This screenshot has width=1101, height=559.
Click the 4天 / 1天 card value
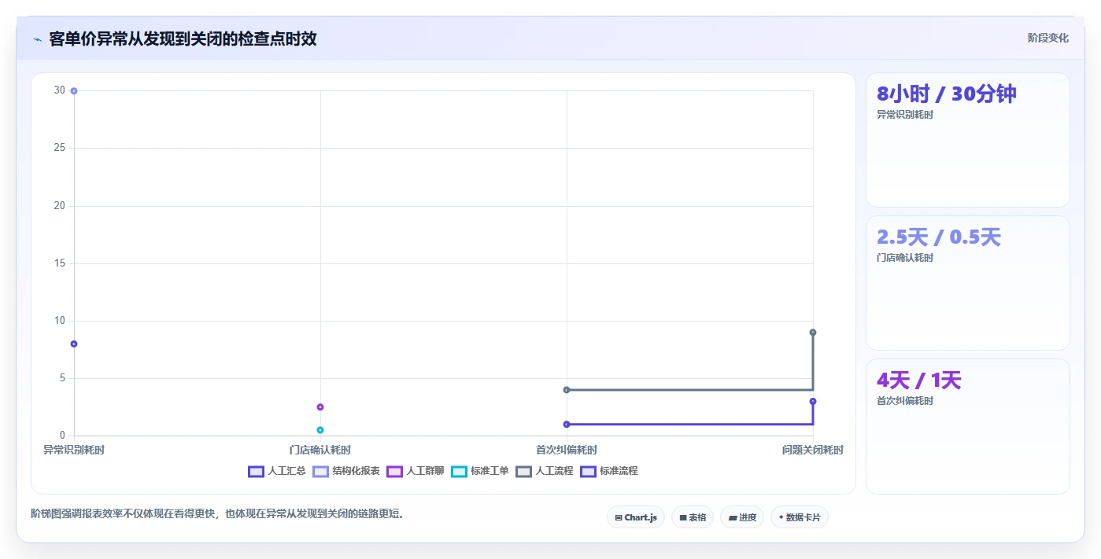[919, 381]
